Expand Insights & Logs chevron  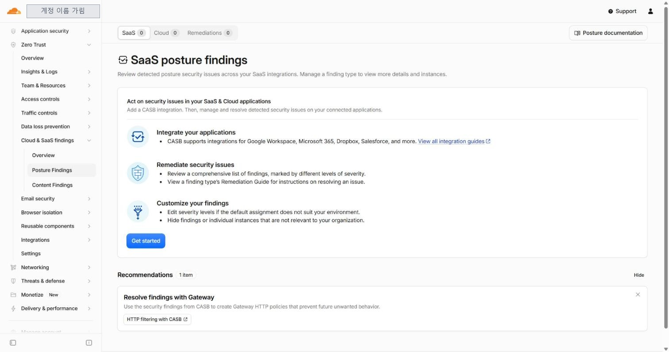pyautogui.click(x=89, y=72)
